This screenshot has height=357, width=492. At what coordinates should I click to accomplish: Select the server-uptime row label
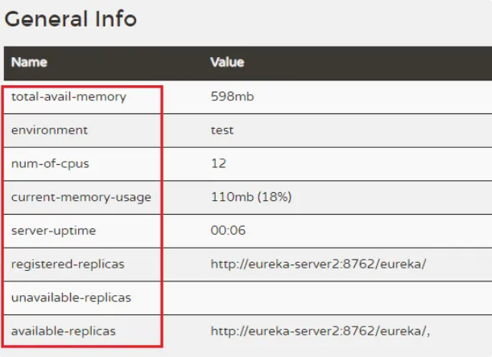click(x=54, y=231)
